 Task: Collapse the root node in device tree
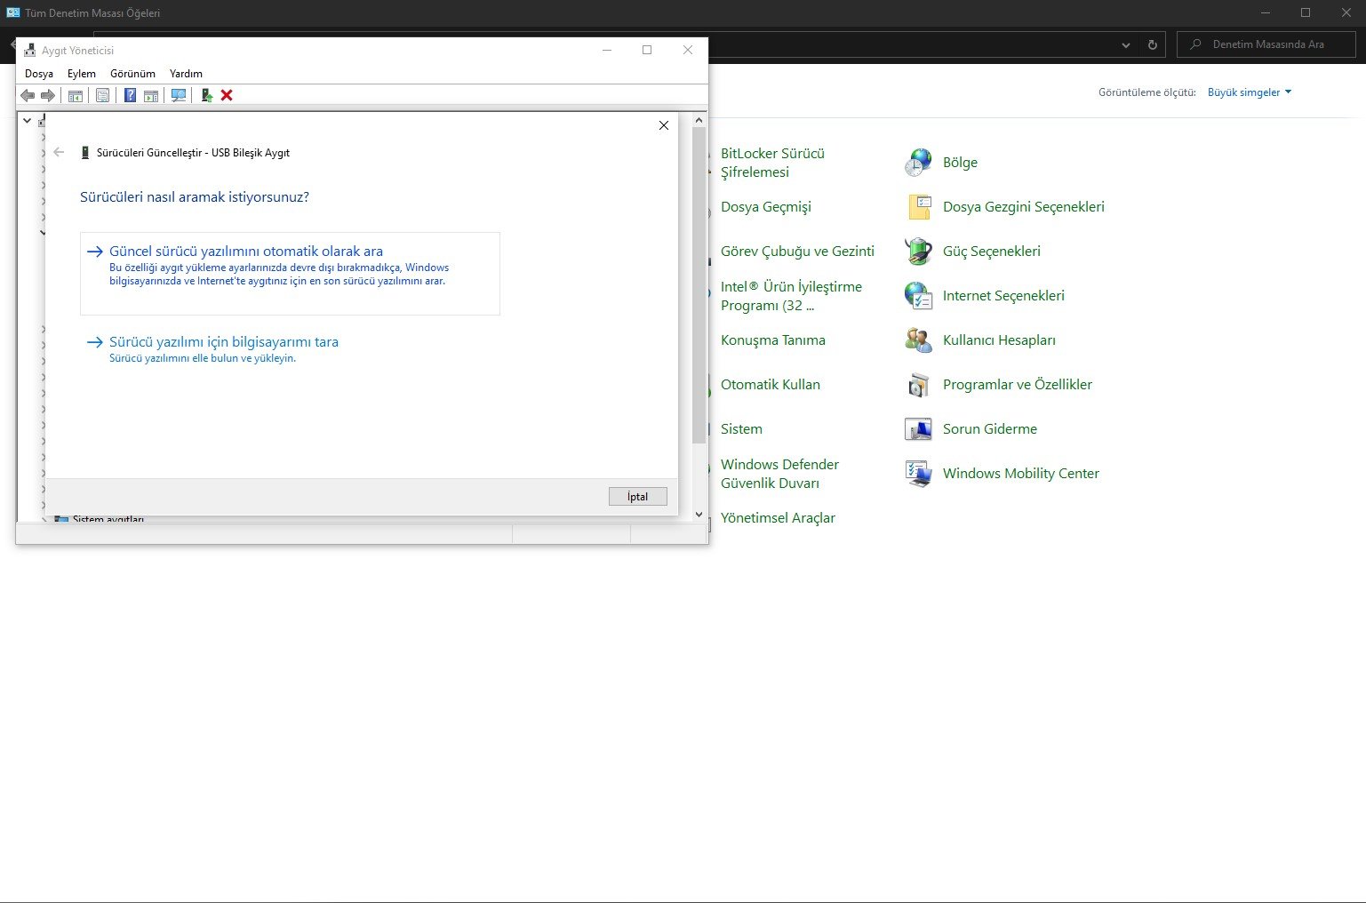pyautogui.click(x=28, y=120)
